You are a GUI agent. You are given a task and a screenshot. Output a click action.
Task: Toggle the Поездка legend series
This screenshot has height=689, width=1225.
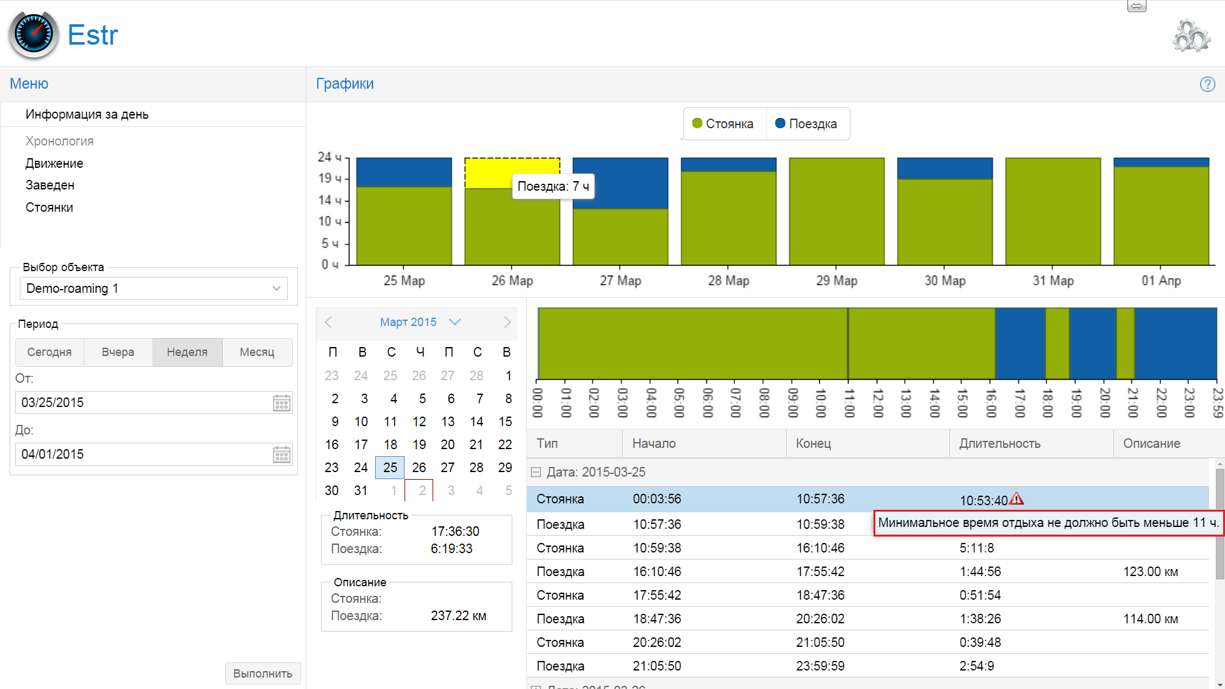coord(806,124)
